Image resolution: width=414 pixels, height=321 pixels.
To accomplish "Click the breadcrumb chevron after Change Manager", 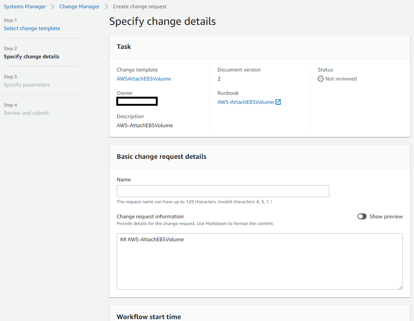I will pos(107,6).
